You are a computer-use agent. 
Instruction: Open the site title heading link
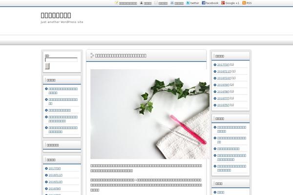click(56, 15)
